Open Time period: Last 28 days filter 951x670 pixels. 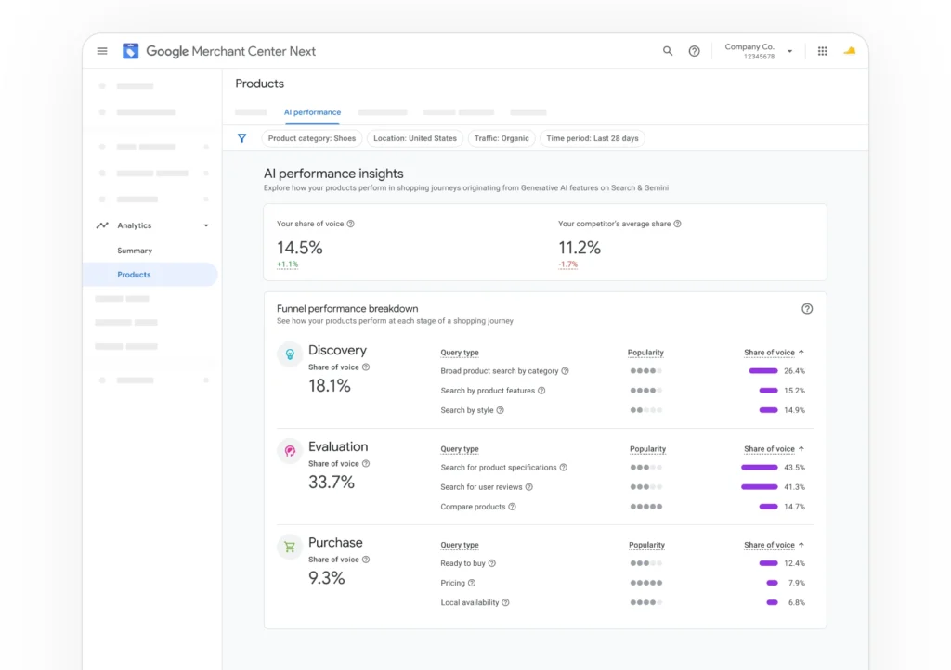tap(592, 138)
